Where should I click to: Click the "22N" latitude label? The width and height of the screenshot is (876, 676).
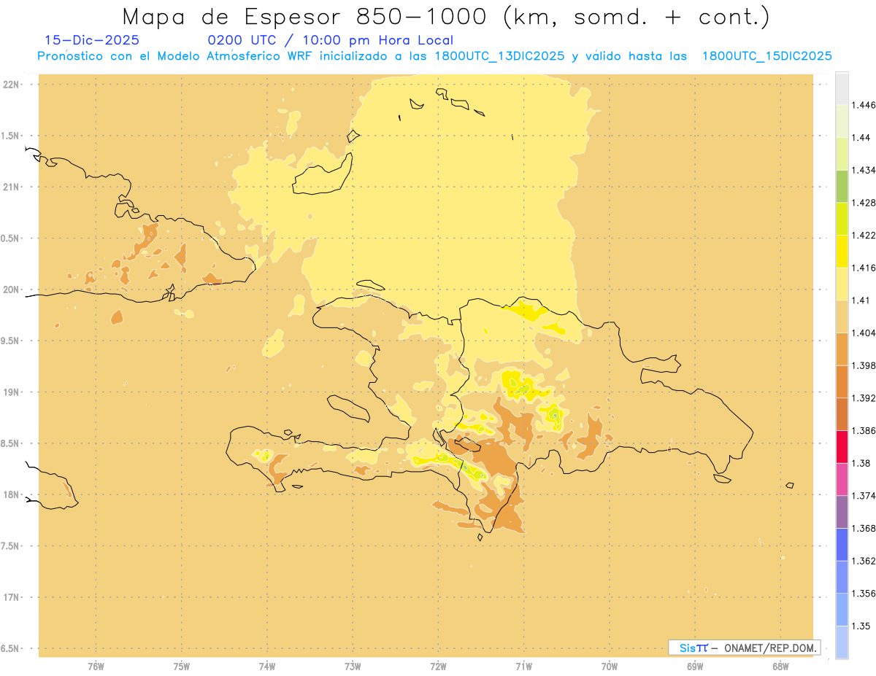coord(12,85)
